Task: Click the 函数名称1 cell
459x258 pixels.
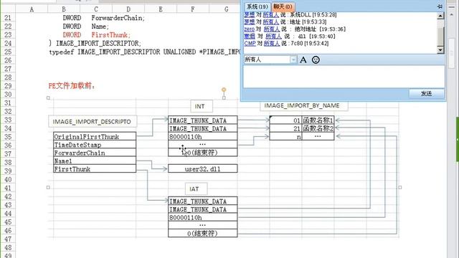Action: pyautogui.click(x=318, y=120)
